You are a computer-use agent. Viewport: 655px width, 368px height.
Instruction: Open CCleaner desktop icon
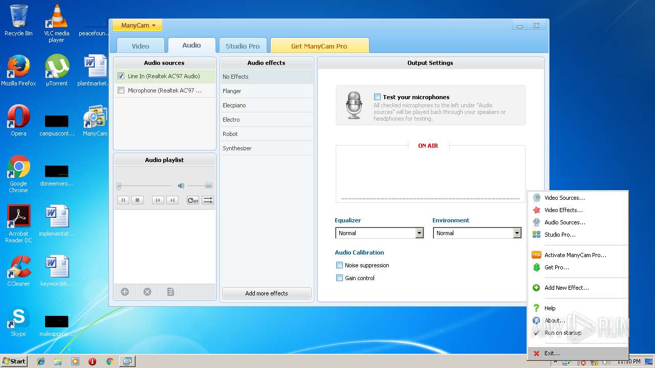[x=18, y=271]
